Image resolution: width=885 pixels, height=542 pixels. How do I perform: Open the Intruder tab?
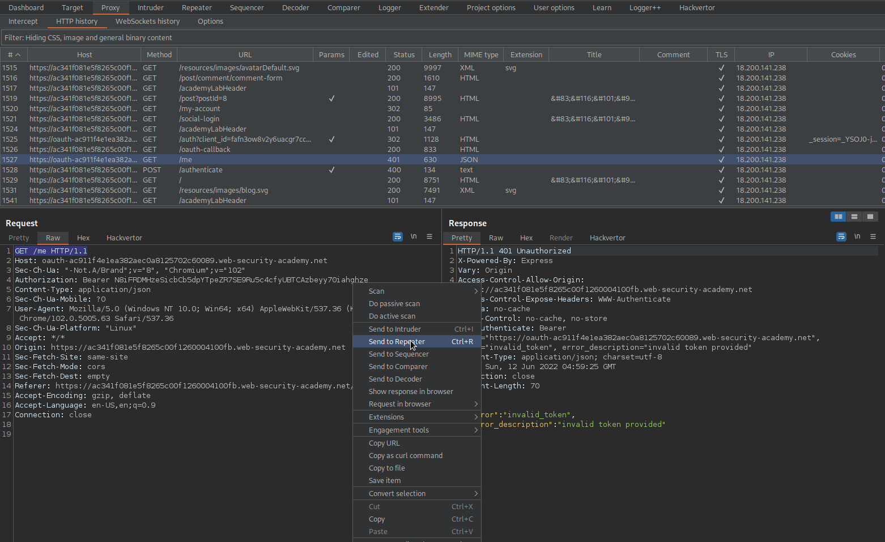pos(151,7)
